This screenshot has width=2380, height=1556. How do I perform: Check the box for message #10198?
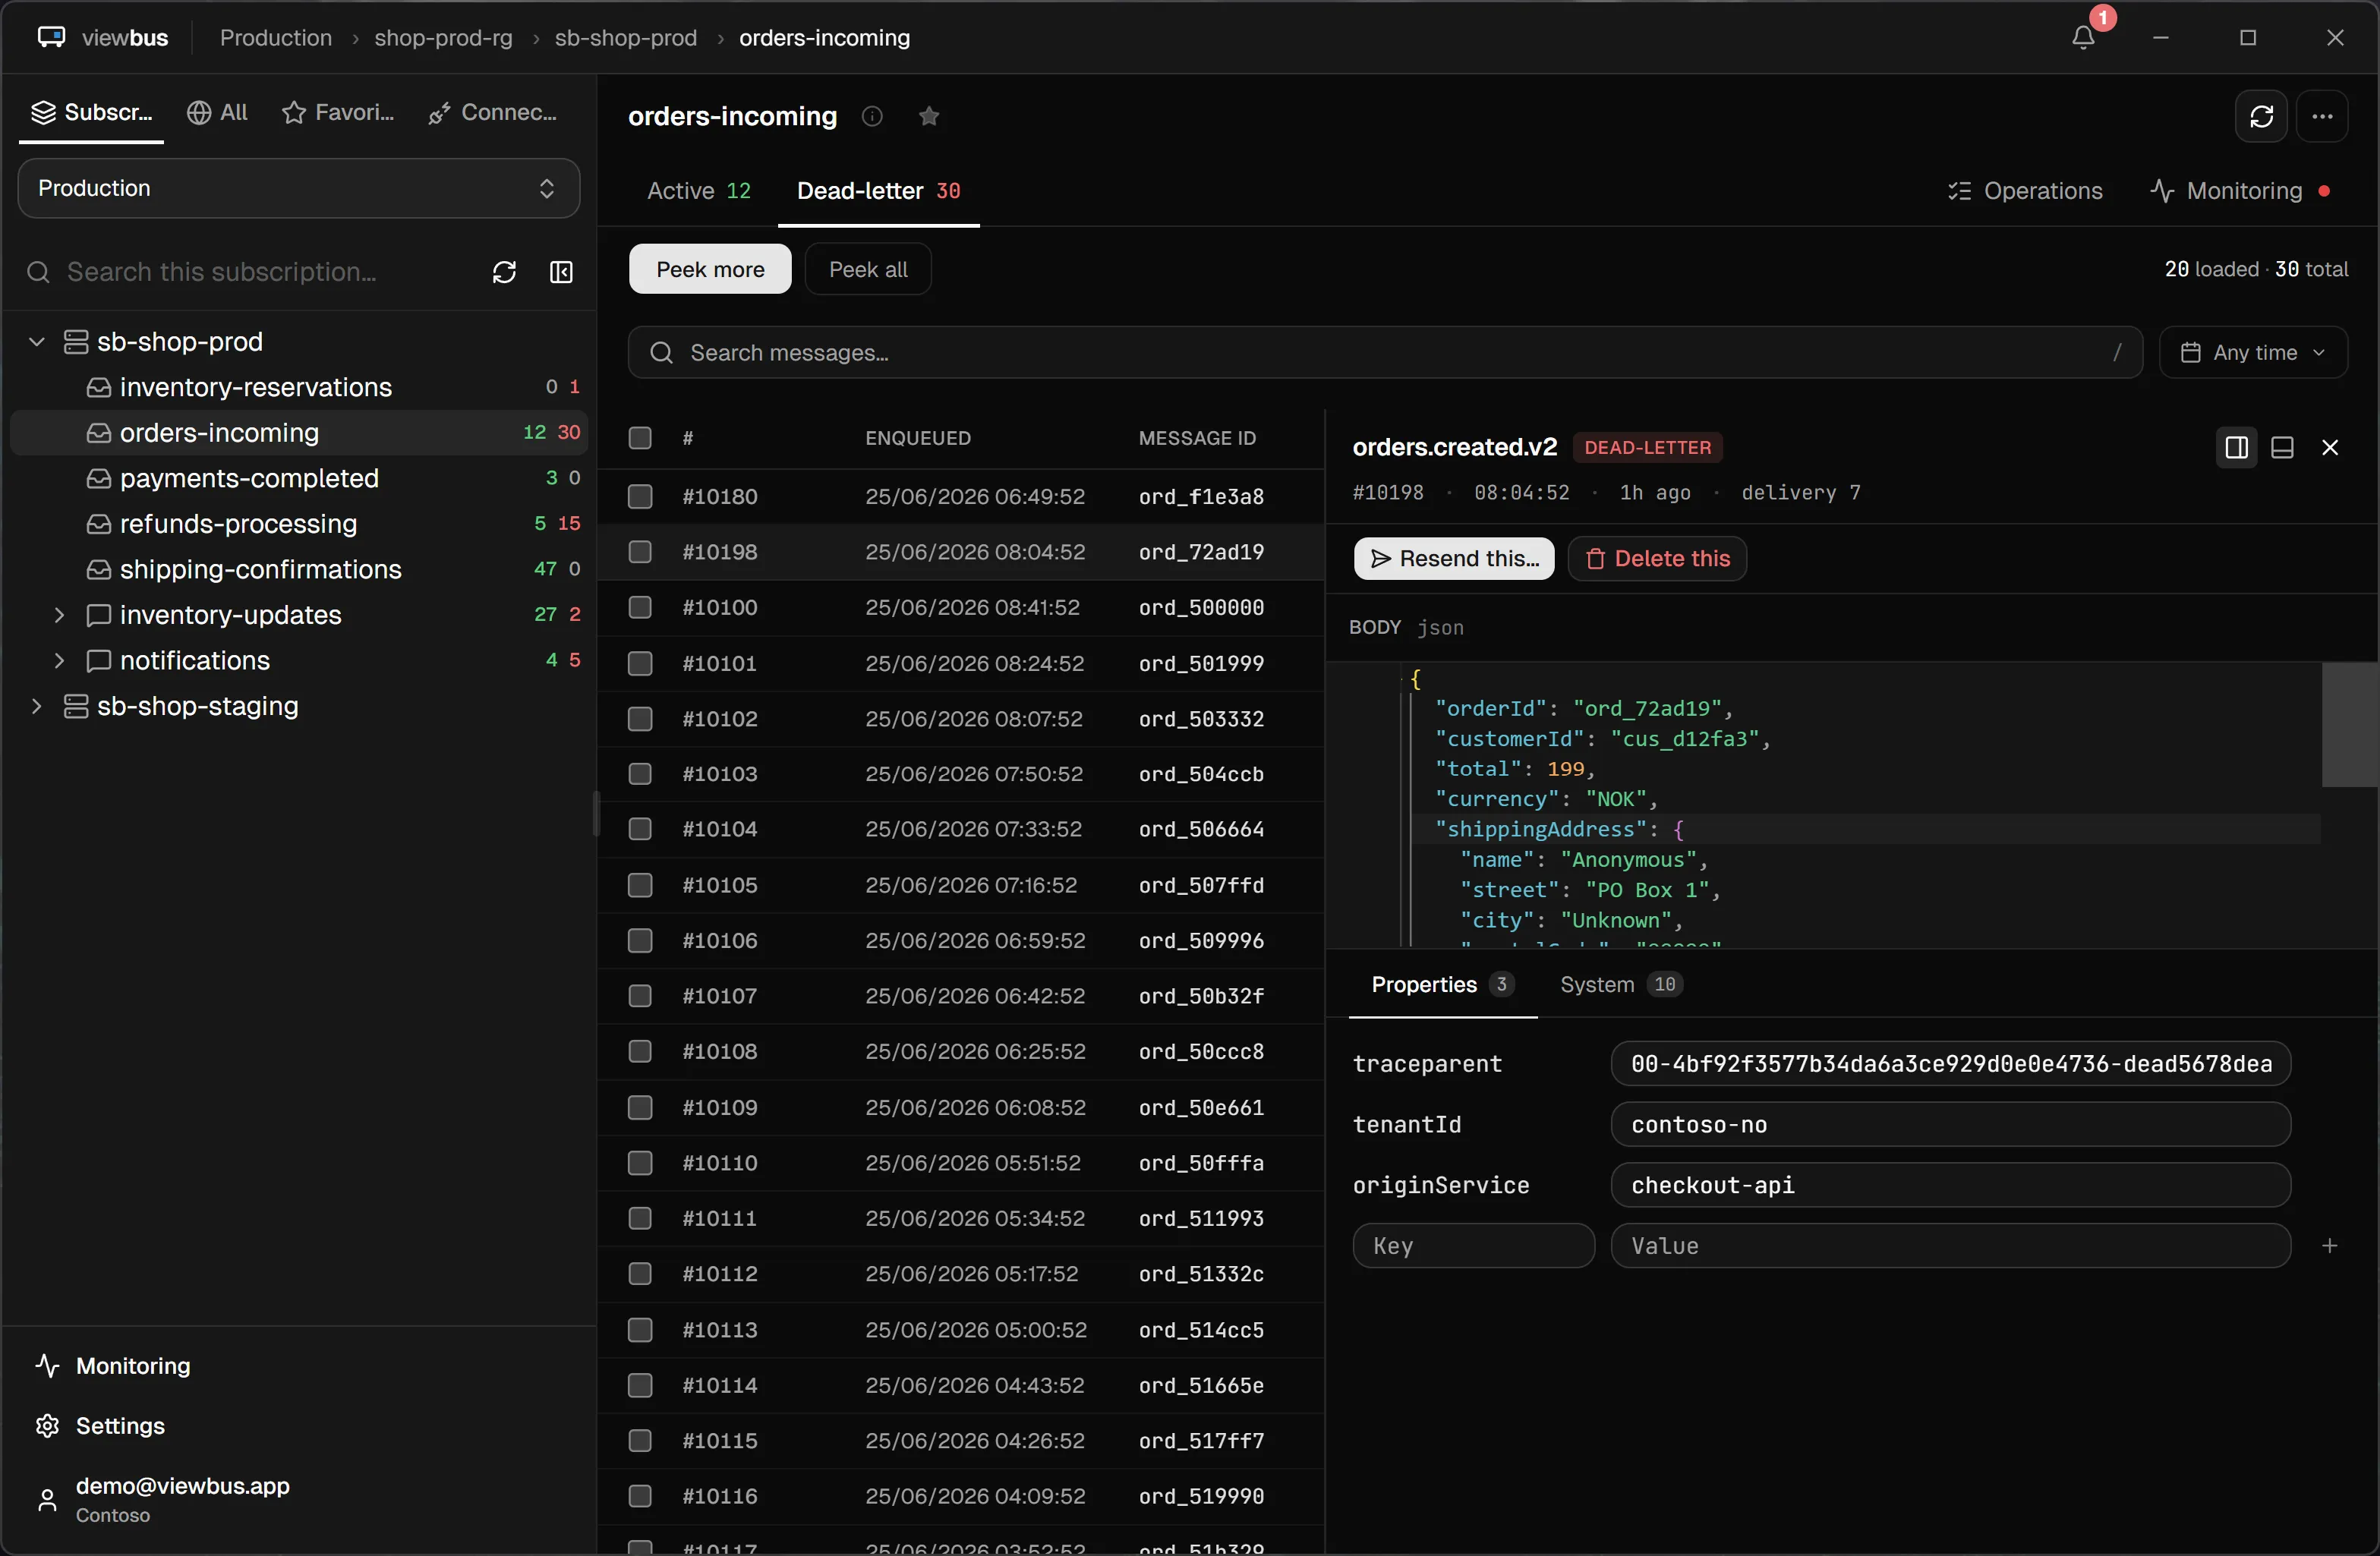640,552
